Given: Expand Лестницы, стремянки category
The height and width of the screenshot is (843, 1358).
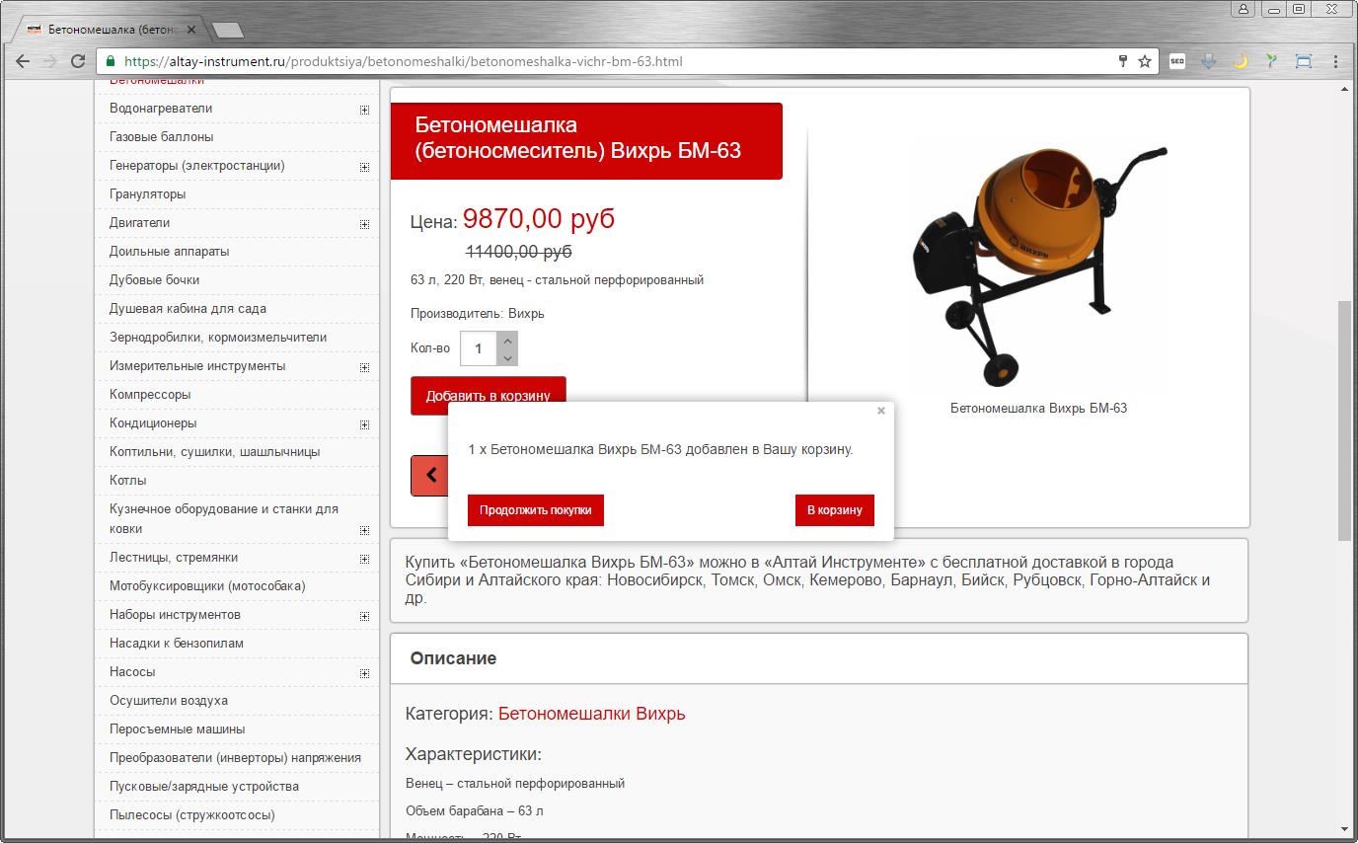Looking at the screenshot, I should (x=364, y=559).
